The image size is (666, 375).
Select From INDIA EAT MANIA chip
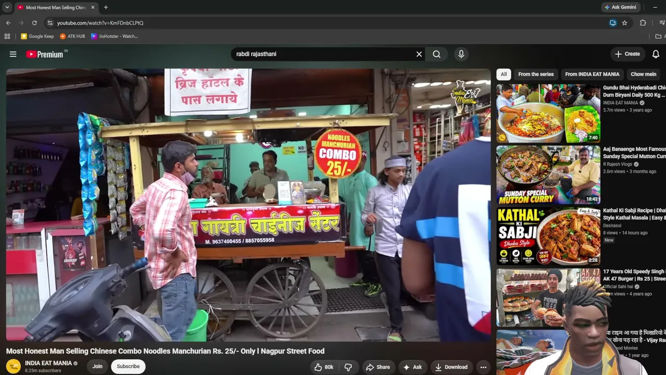click(592, 74)
